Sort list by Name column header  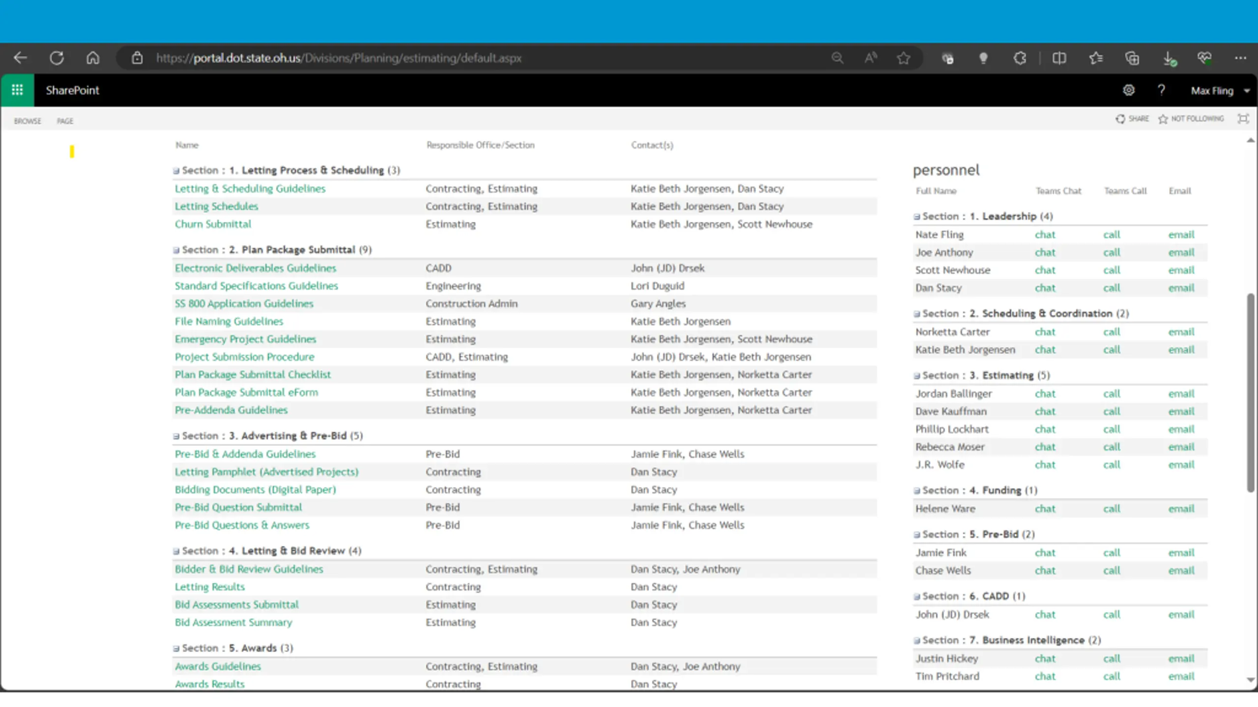(187, 145)
